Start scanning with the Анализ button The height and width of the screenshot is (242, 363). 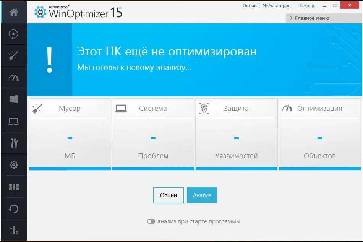tap(202, 195)
